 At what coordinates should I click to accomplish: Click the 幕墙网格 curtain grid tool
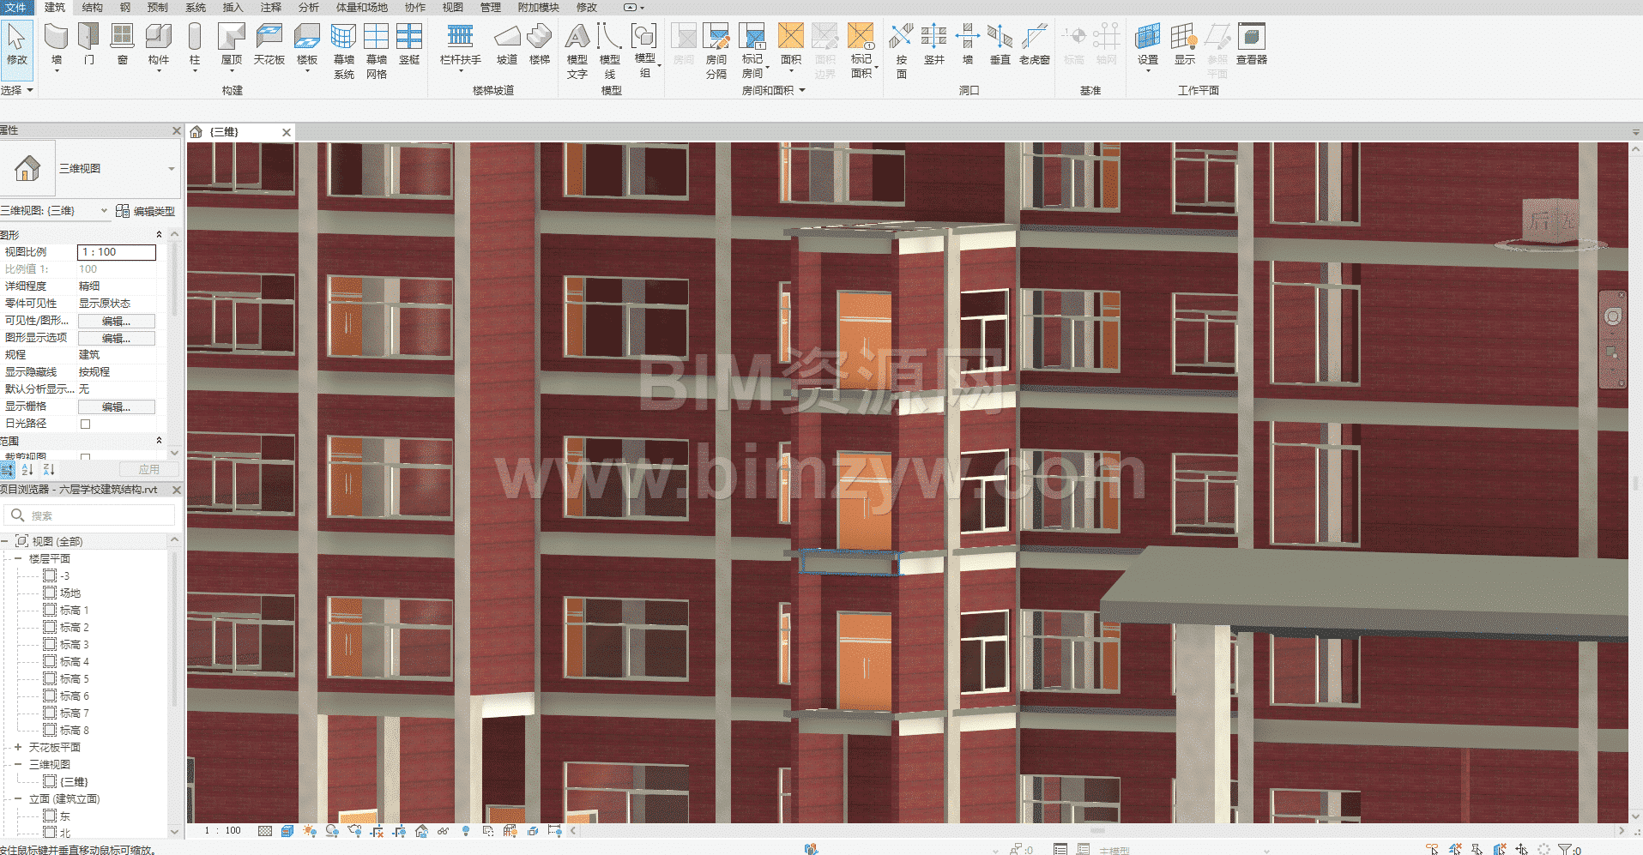tap(377, 51)
